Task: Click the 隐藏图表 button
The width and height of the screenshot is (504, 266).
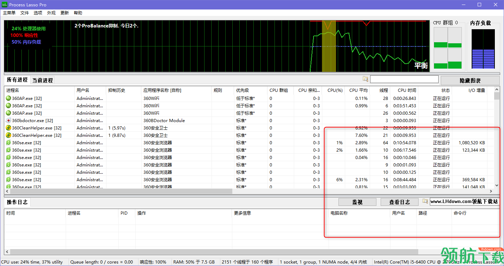Action: (x=470, y=81)
